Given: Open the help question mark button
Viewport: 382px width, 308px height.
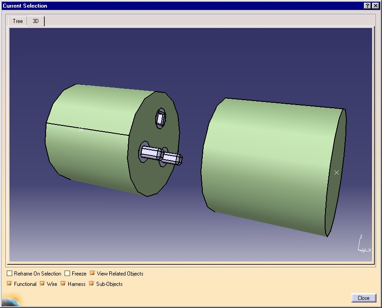Looking at the screenshot, I should point(368,5).
